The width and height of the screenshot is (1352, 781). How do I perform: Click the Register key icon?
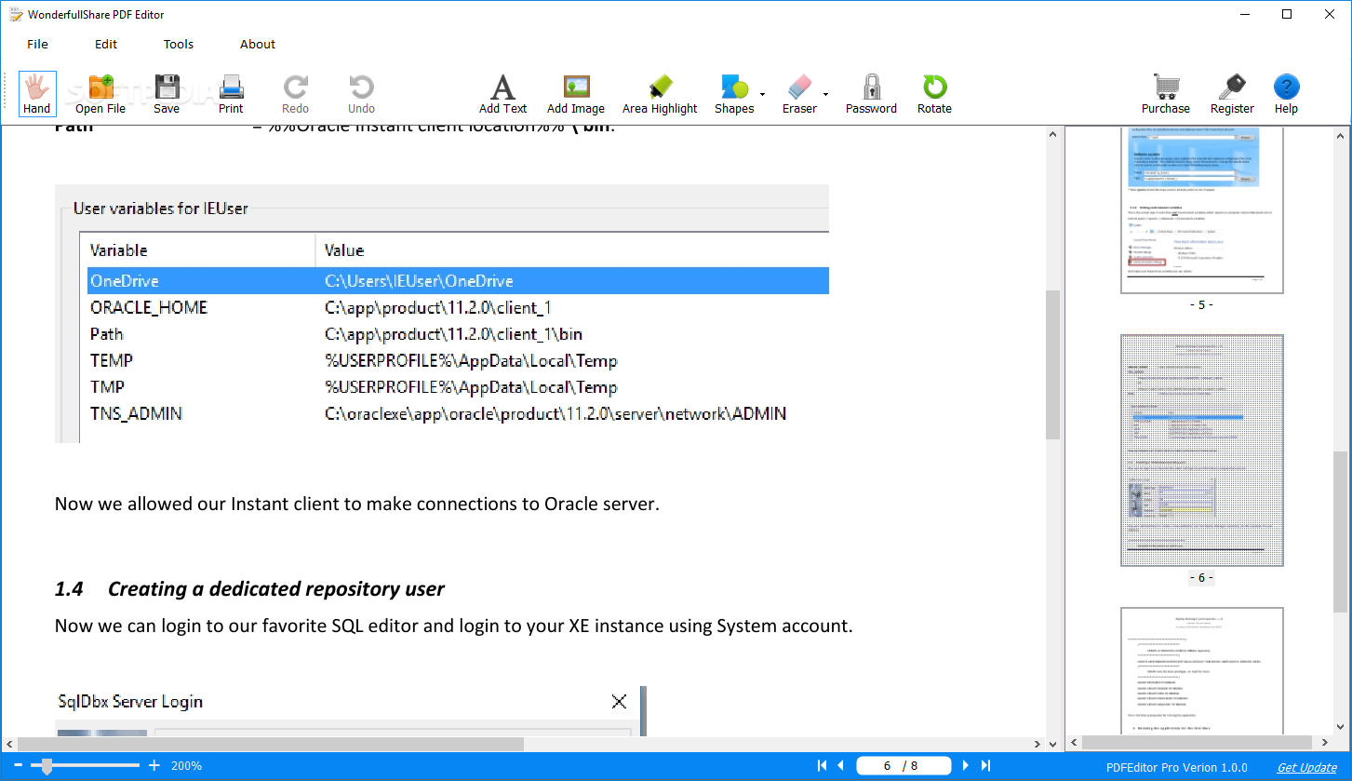point(1232,94)
